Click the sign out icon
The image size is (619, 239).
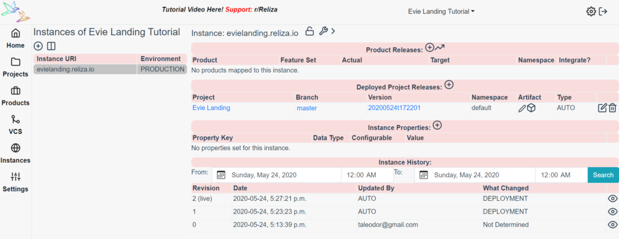603,11
